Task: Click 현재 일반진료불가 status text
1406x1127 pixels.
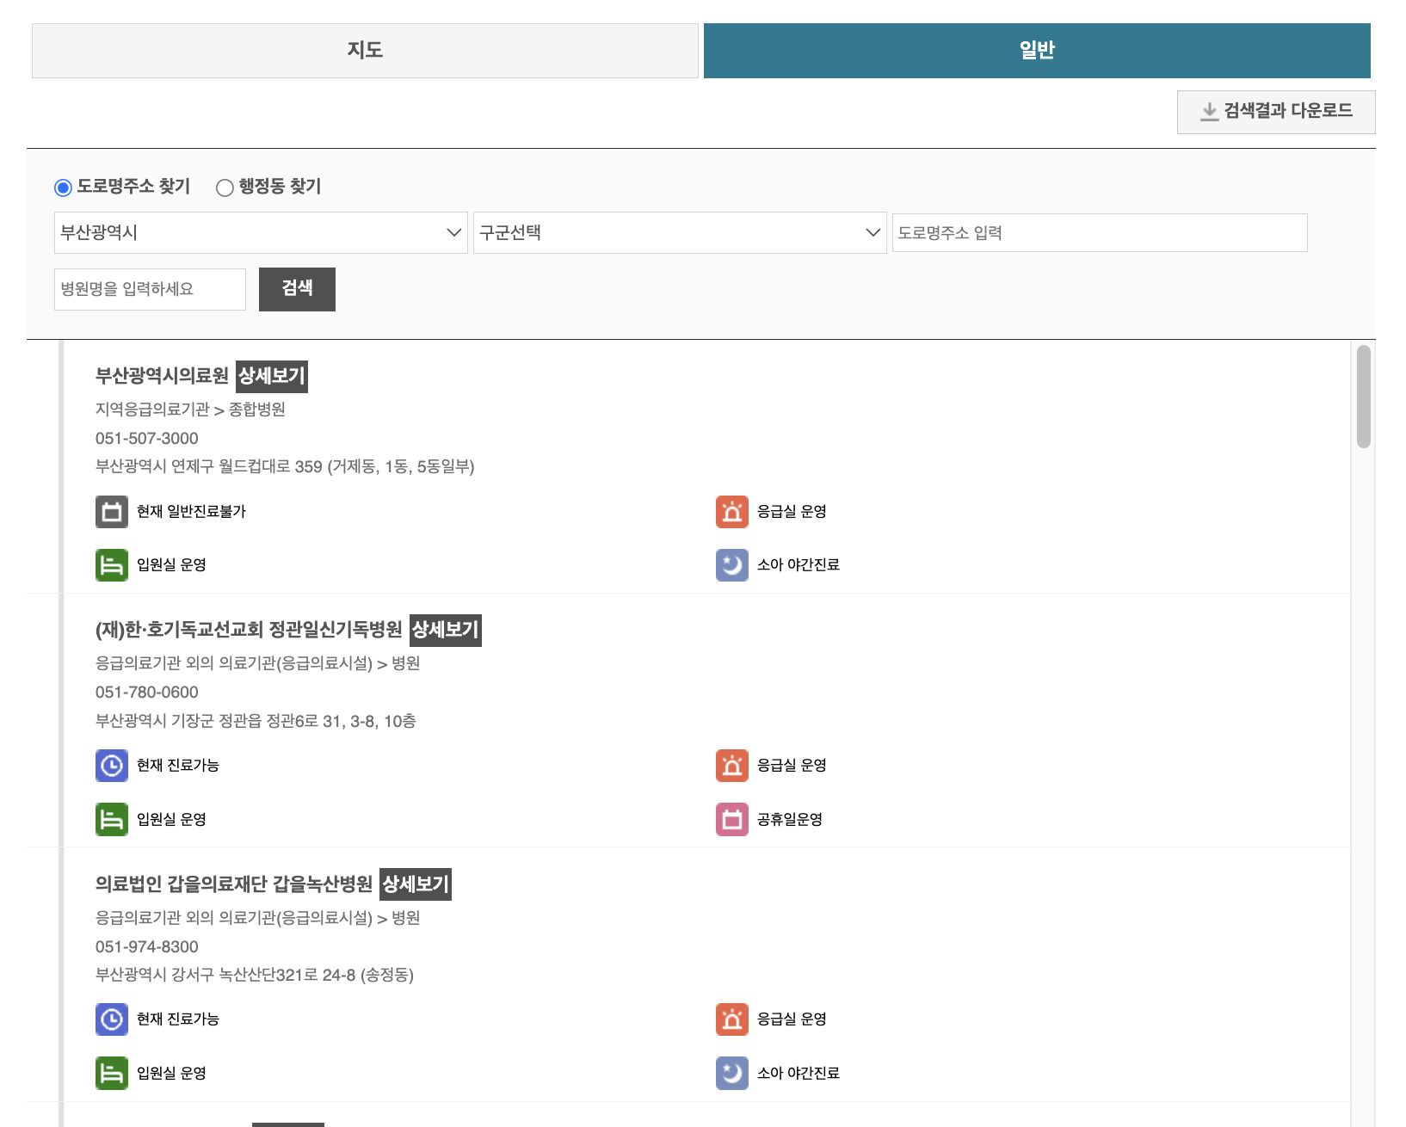Action: (x=191, y=512)
